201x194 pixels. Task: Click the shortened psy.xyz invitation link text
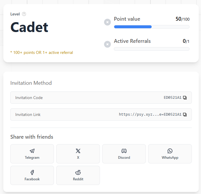(x=150, y=114)
